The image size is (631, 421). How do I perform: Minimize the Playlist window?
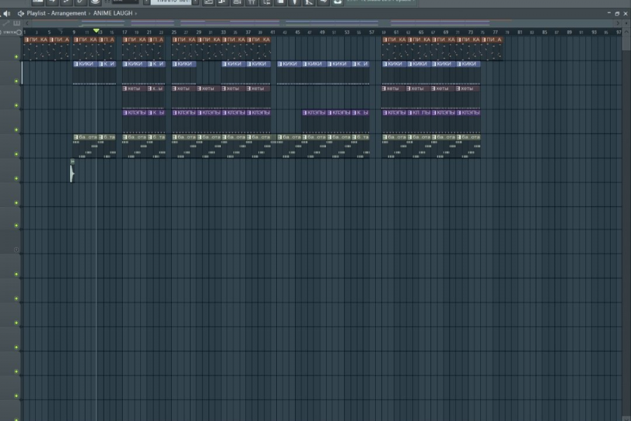pos(609,13)
